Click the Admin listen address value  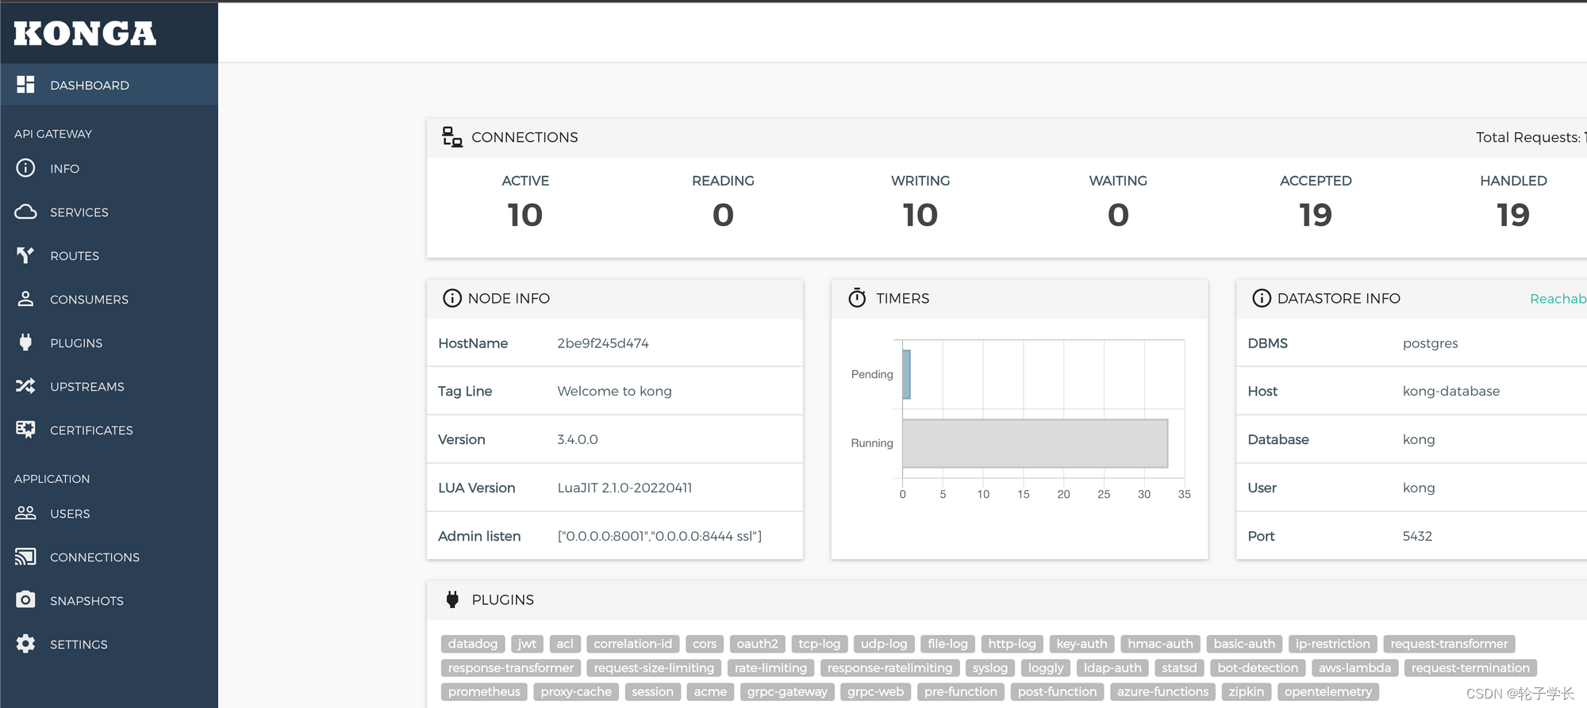click(659, 536)
